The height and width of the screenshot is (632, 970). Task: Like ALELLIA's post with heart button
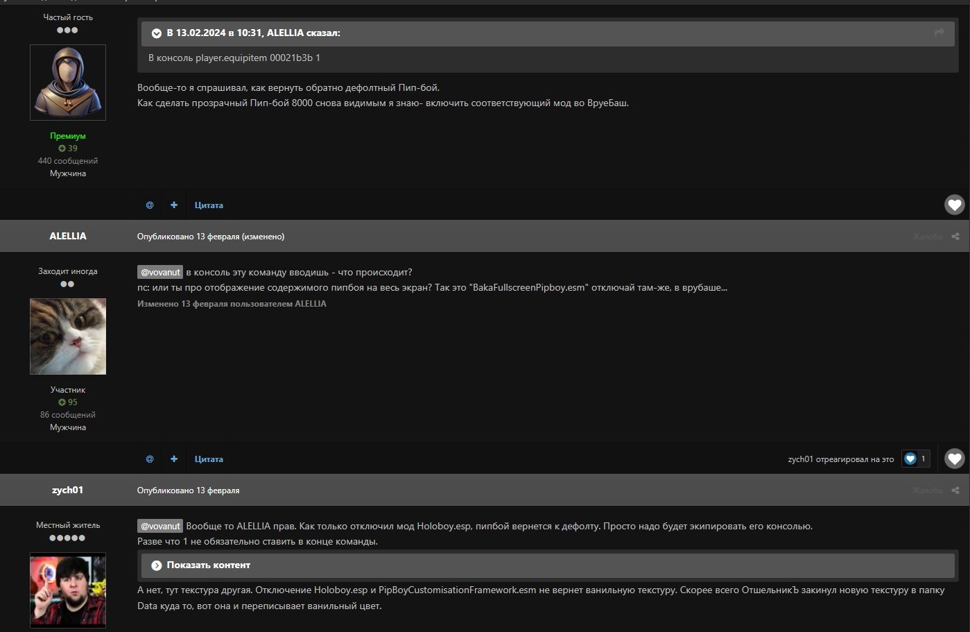pos(954,459)
